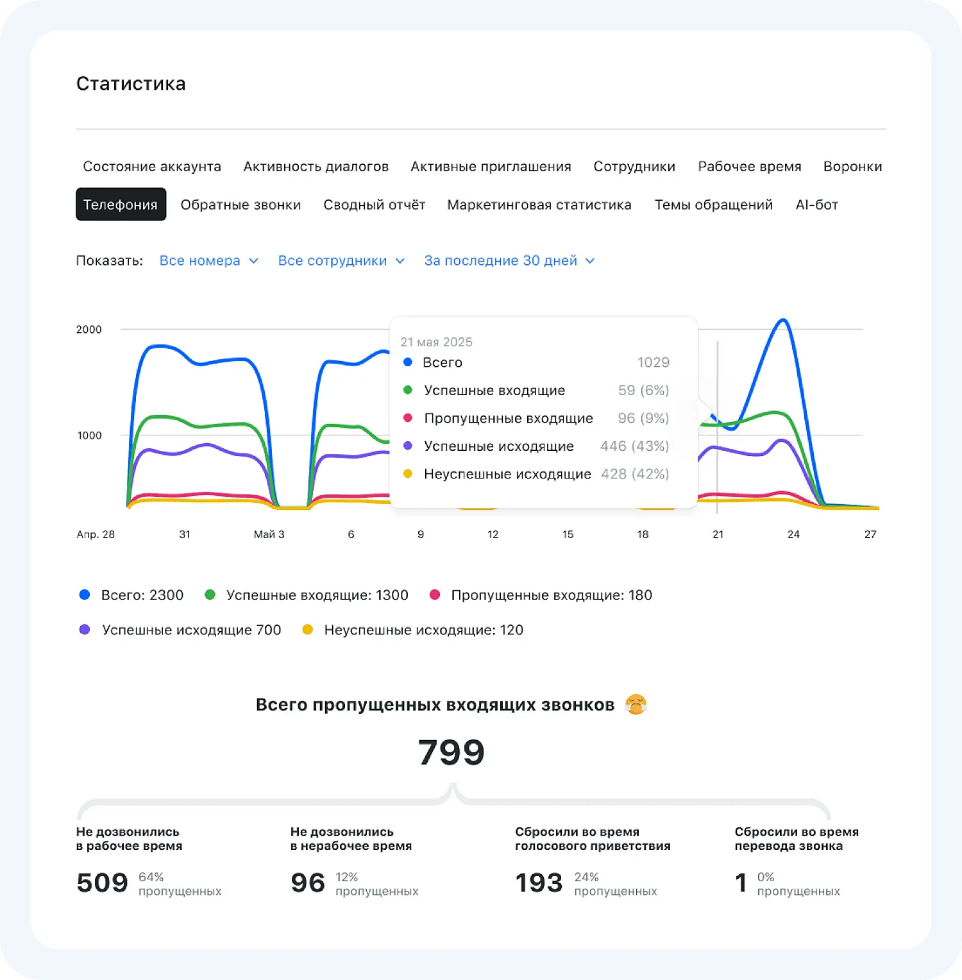962x980 pixels.
Task: Toggle the 'Успешные входящие' series visibility
Action: coord(316,595)
